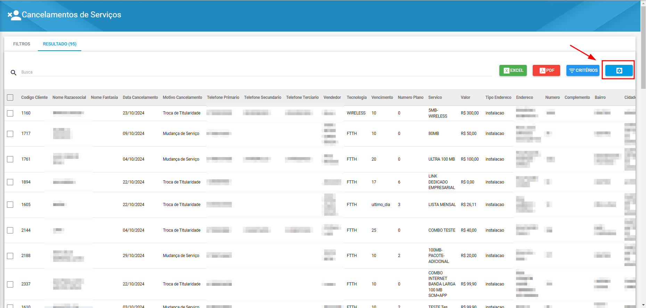Click the date 09/10/2024 cell
The width and height of the screenshot is (646, 308).
(133, 134)
